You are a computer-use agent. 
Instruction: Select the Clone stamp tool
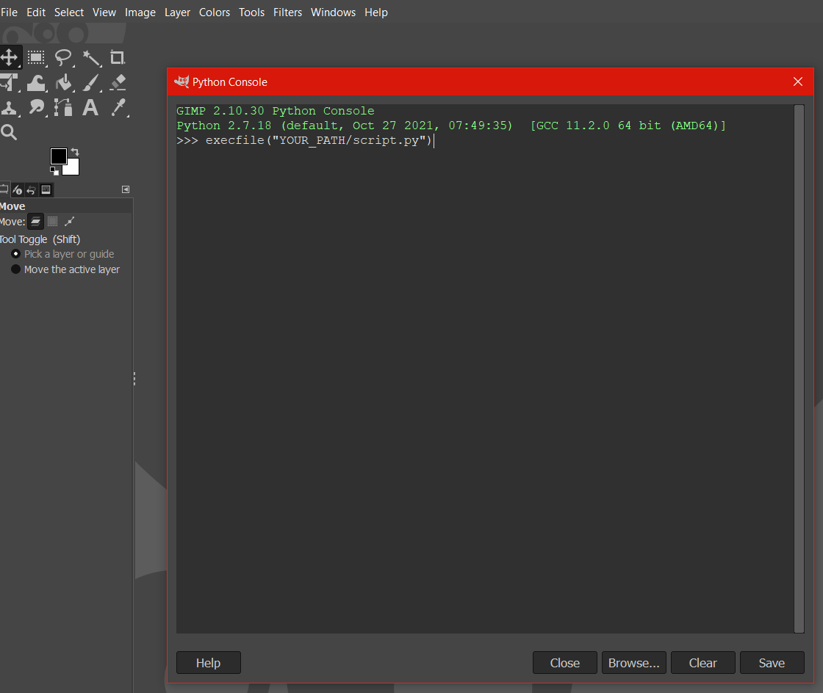(9, 108)
